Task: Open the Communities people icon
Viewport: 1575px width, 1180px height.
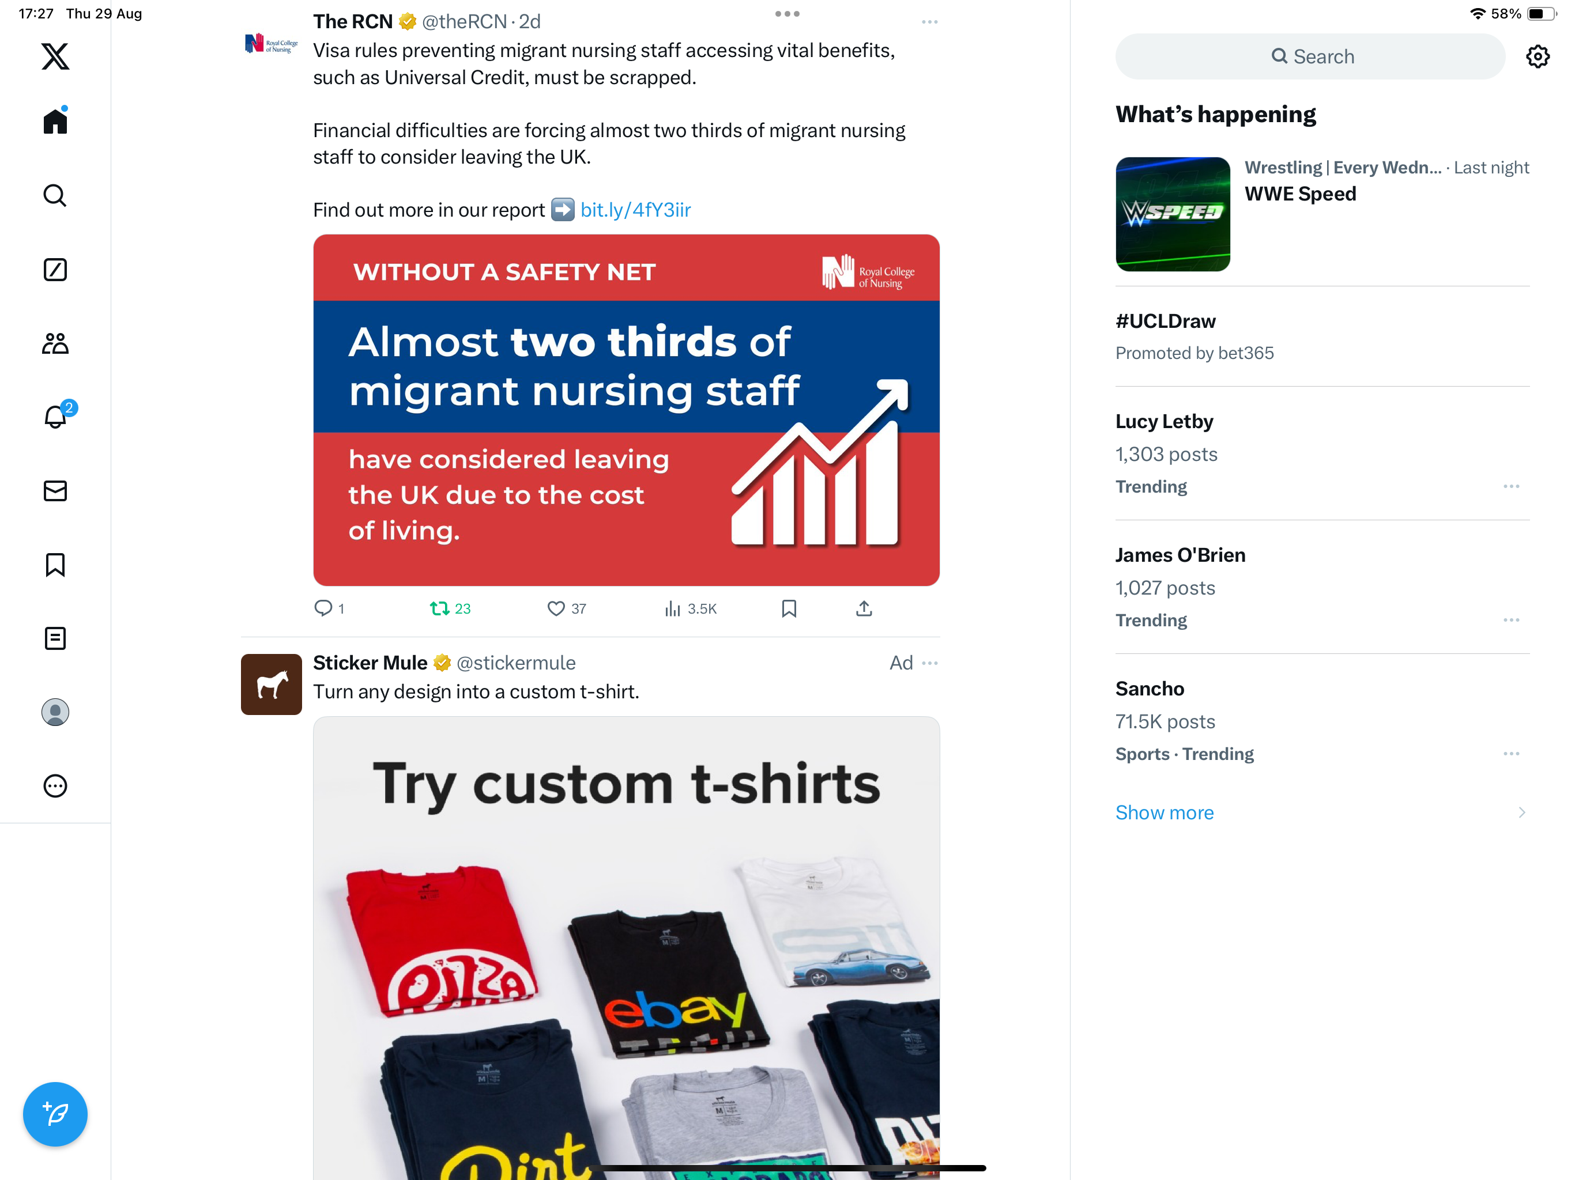Action: [55, 344]
